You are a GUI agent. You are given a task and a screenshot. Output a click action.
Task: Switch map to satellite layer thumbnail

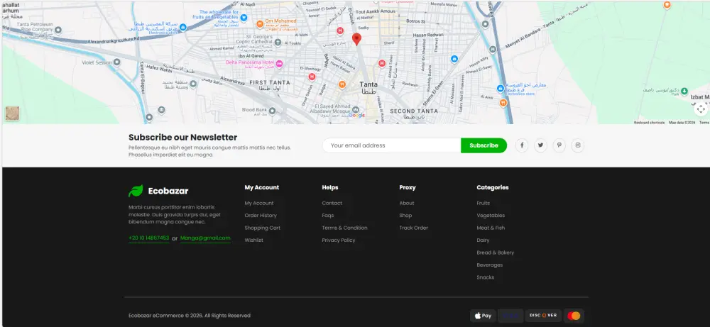12,113
